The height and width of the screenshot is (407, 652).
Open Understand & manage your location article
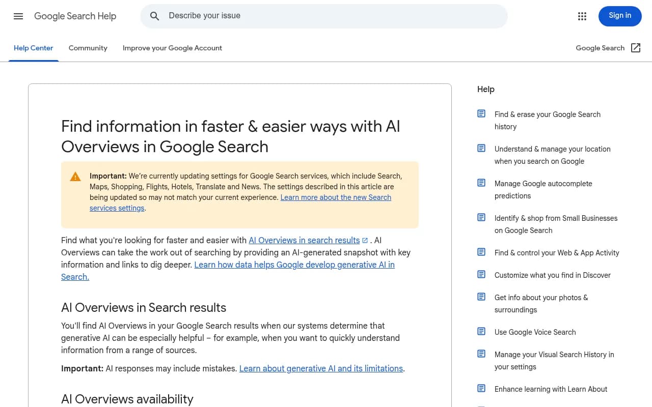tap(553, 155)
